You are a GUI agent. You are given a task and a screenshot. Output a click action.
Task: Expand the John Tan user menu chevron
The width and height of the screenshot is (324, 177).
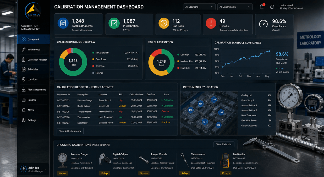[x=45, y=169]
